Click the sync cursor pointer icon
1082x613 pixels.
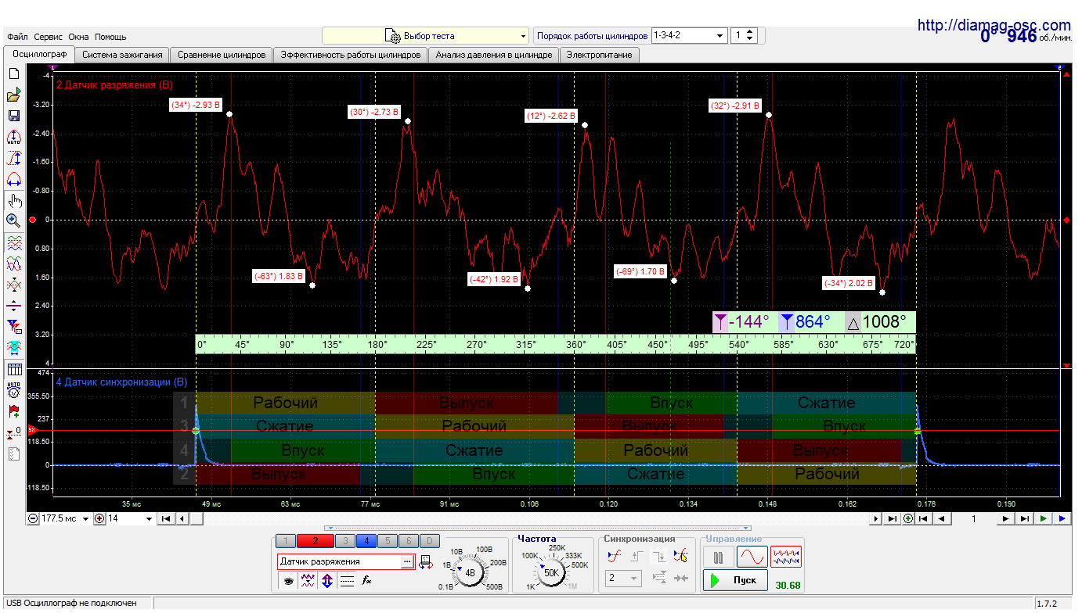681,555
